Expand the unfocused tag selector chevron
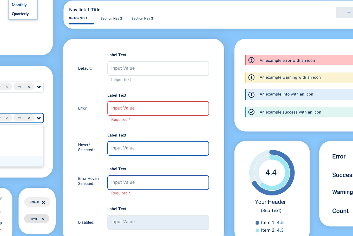The image size is (353, 236). click(x=39, y=87)
